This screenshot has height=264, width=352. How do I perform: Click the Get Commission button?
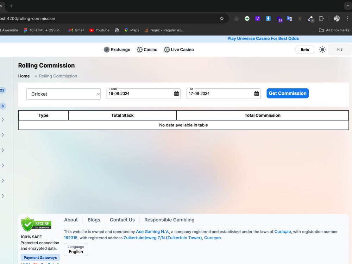click(288, 93)
